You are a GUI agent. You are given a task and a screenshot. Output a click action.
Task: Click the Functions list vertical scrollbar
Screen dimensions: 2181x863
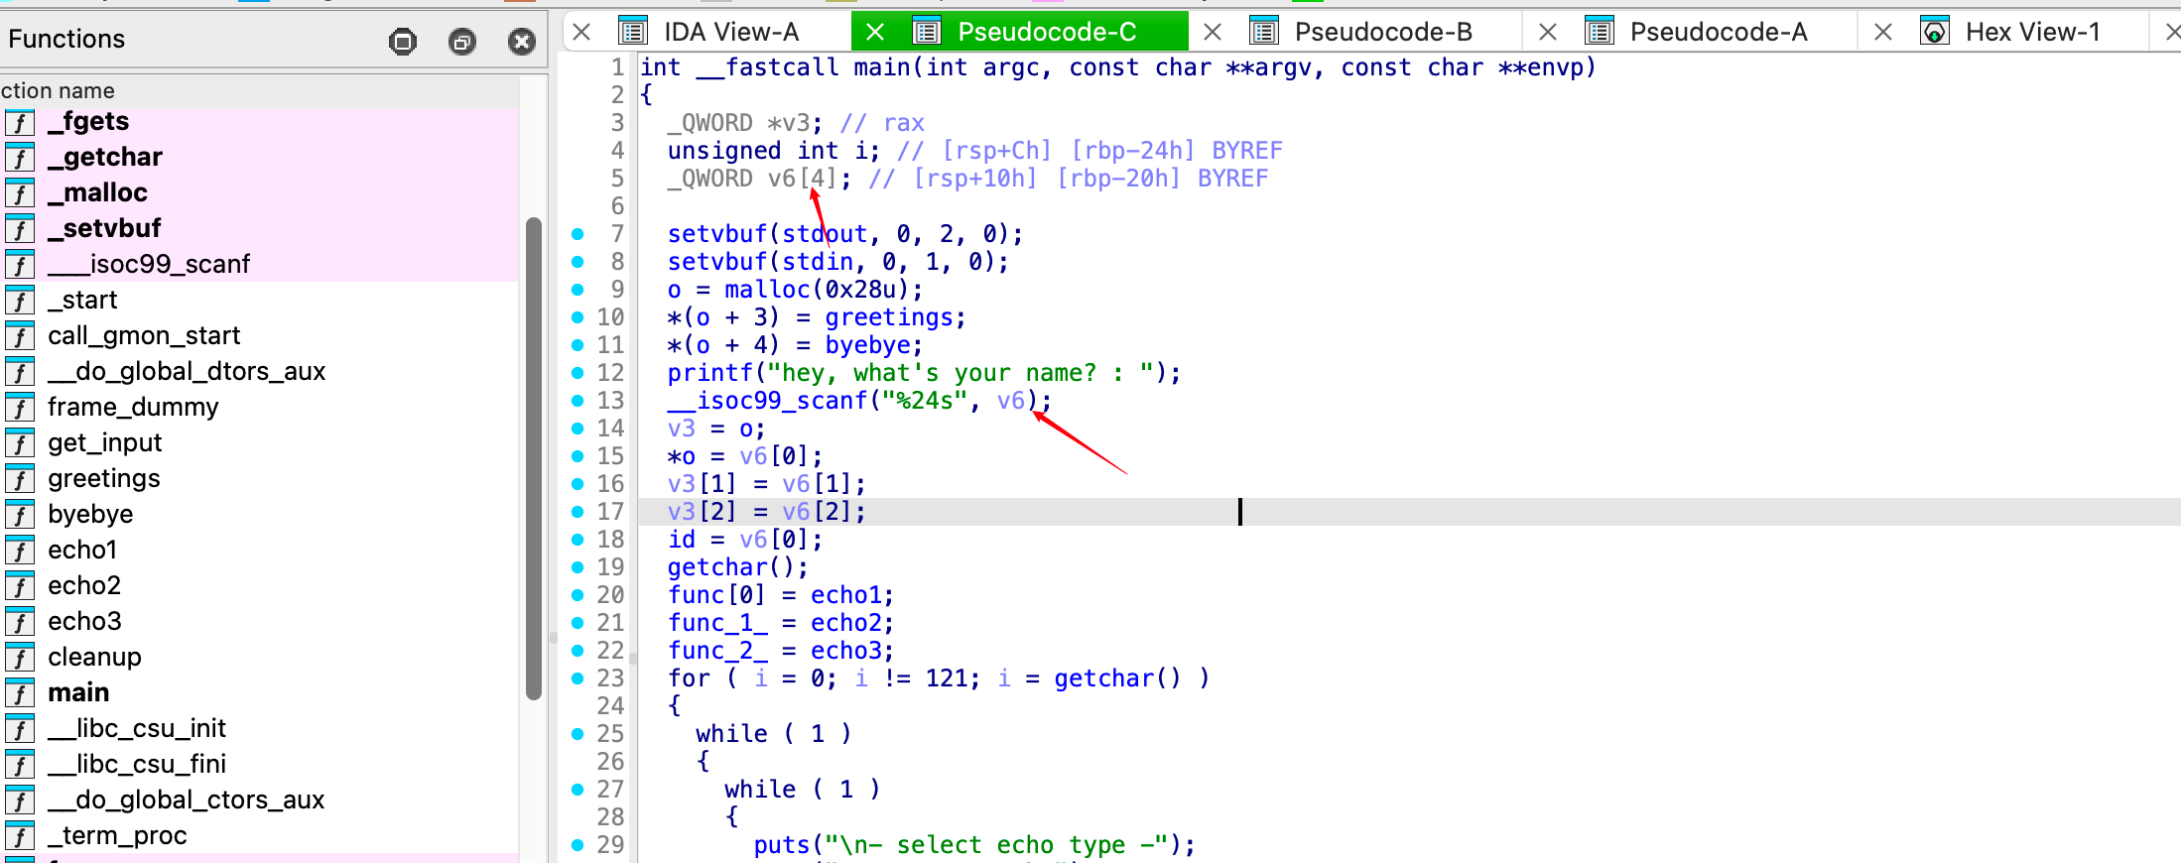click(x=534, y=456)
